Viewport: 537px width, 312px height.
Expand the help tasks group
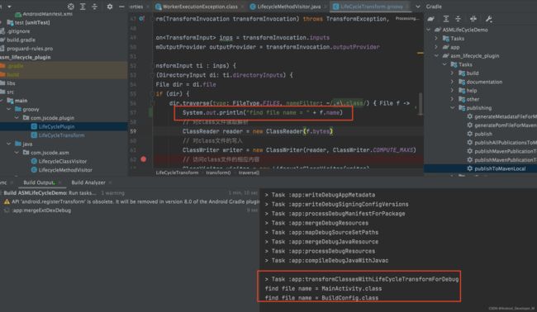click(x=452, y=90)
